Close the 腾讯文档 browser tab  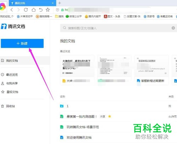pos(53,3)
